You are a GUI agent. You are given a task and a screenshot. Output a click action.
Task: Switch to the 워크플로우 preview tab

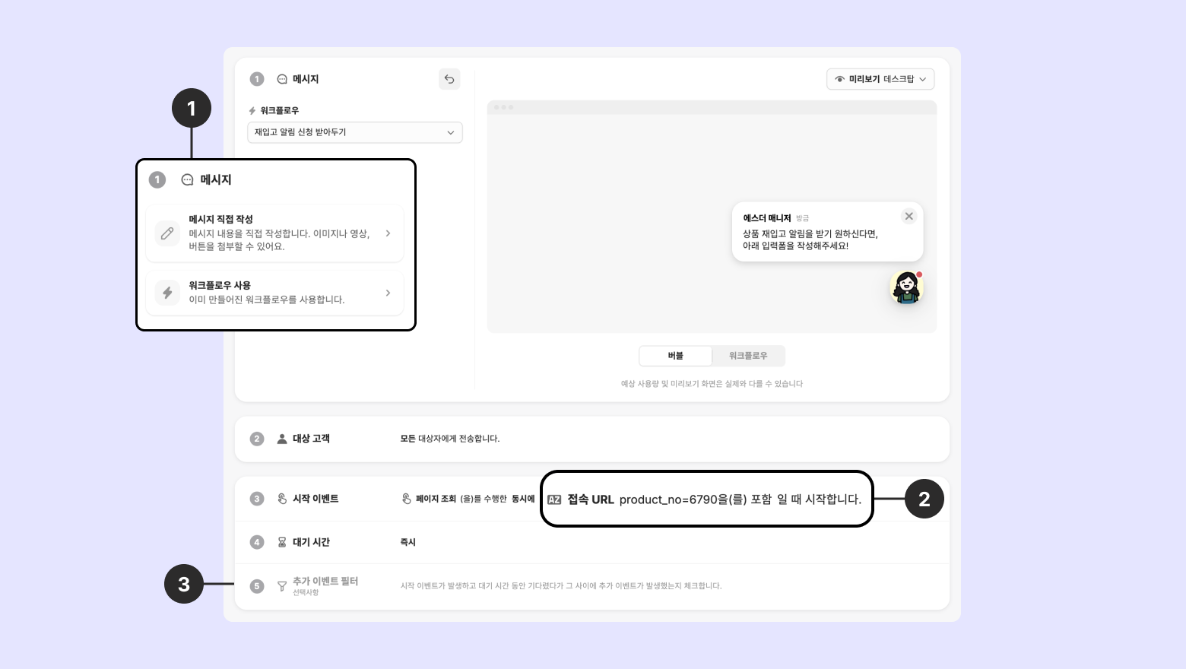tap(748, 356)
